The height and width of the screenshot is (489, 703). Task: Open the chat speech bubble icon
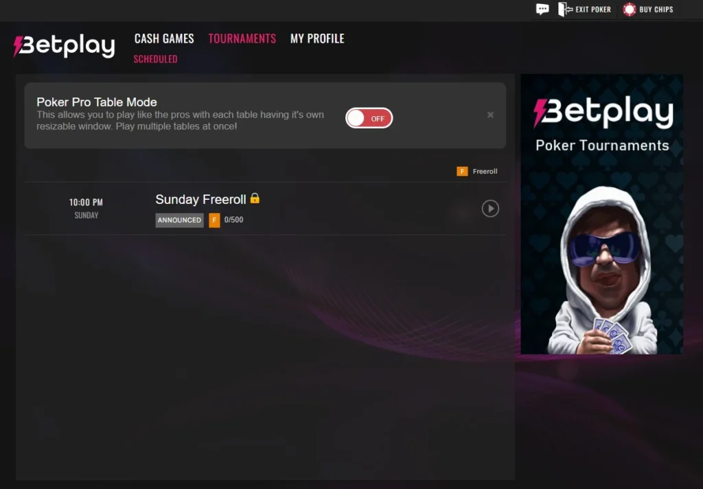click(x=542, y=9)
